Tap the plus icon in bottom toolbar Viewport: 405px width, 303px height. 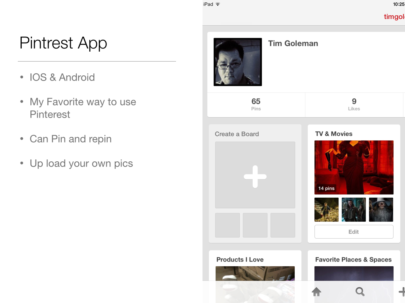pyautogui.click(x=401, y=292)
